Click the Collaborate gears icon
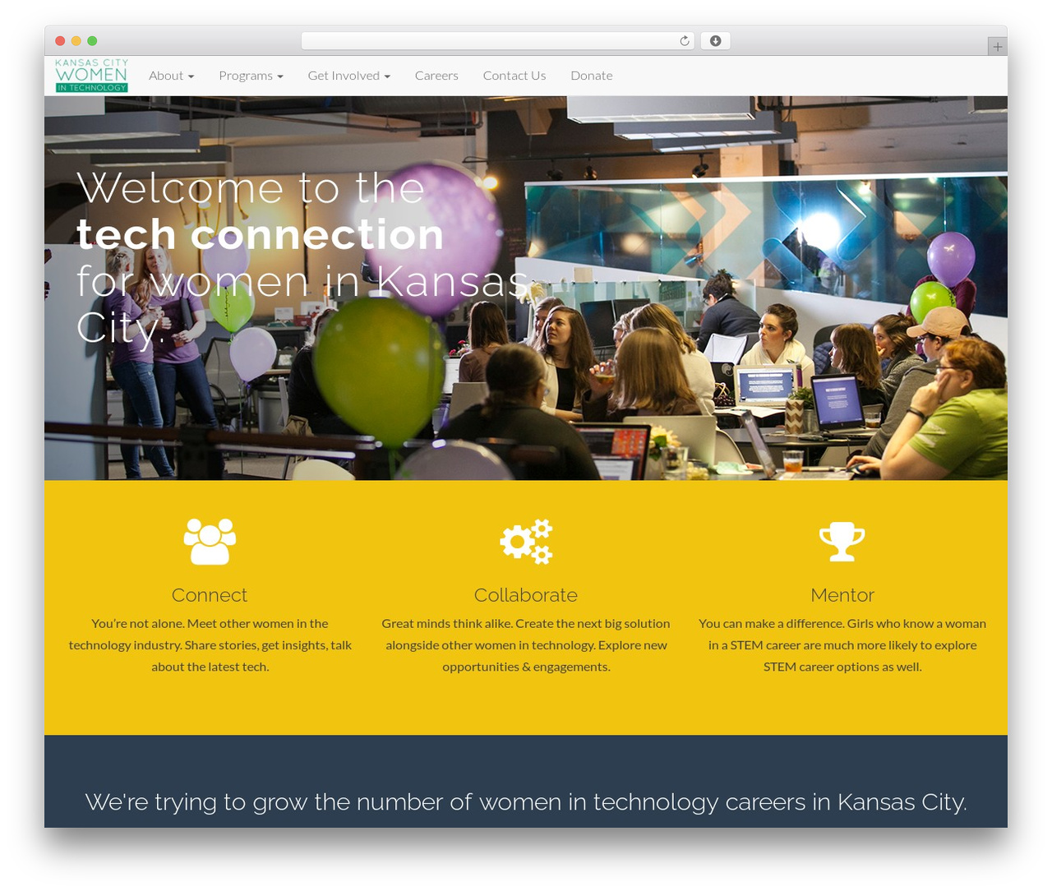The image size is (1052, 891). (x=526, y=542)
